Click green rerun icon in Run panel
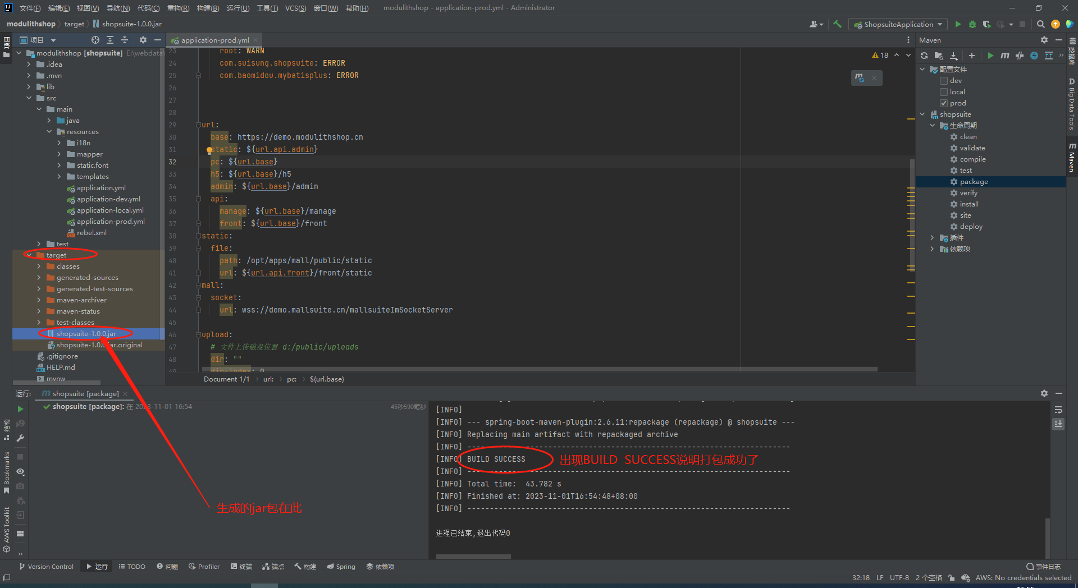This screenshot has width=1078, height=588. [x=20, y=409]
